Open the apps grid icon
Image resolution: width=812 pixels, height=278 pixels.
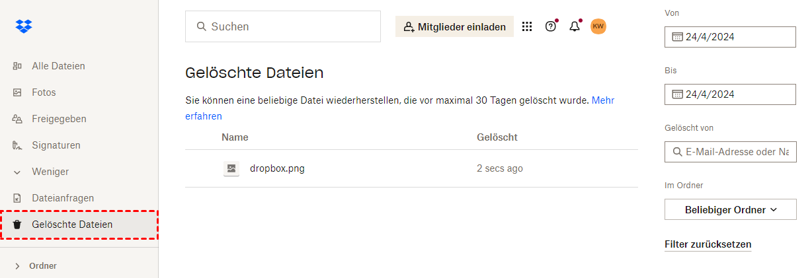[x=527, y=26]
